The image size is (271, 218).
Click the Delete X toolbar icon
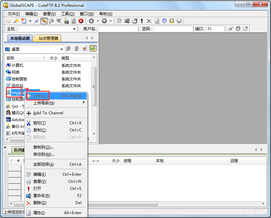149,21
